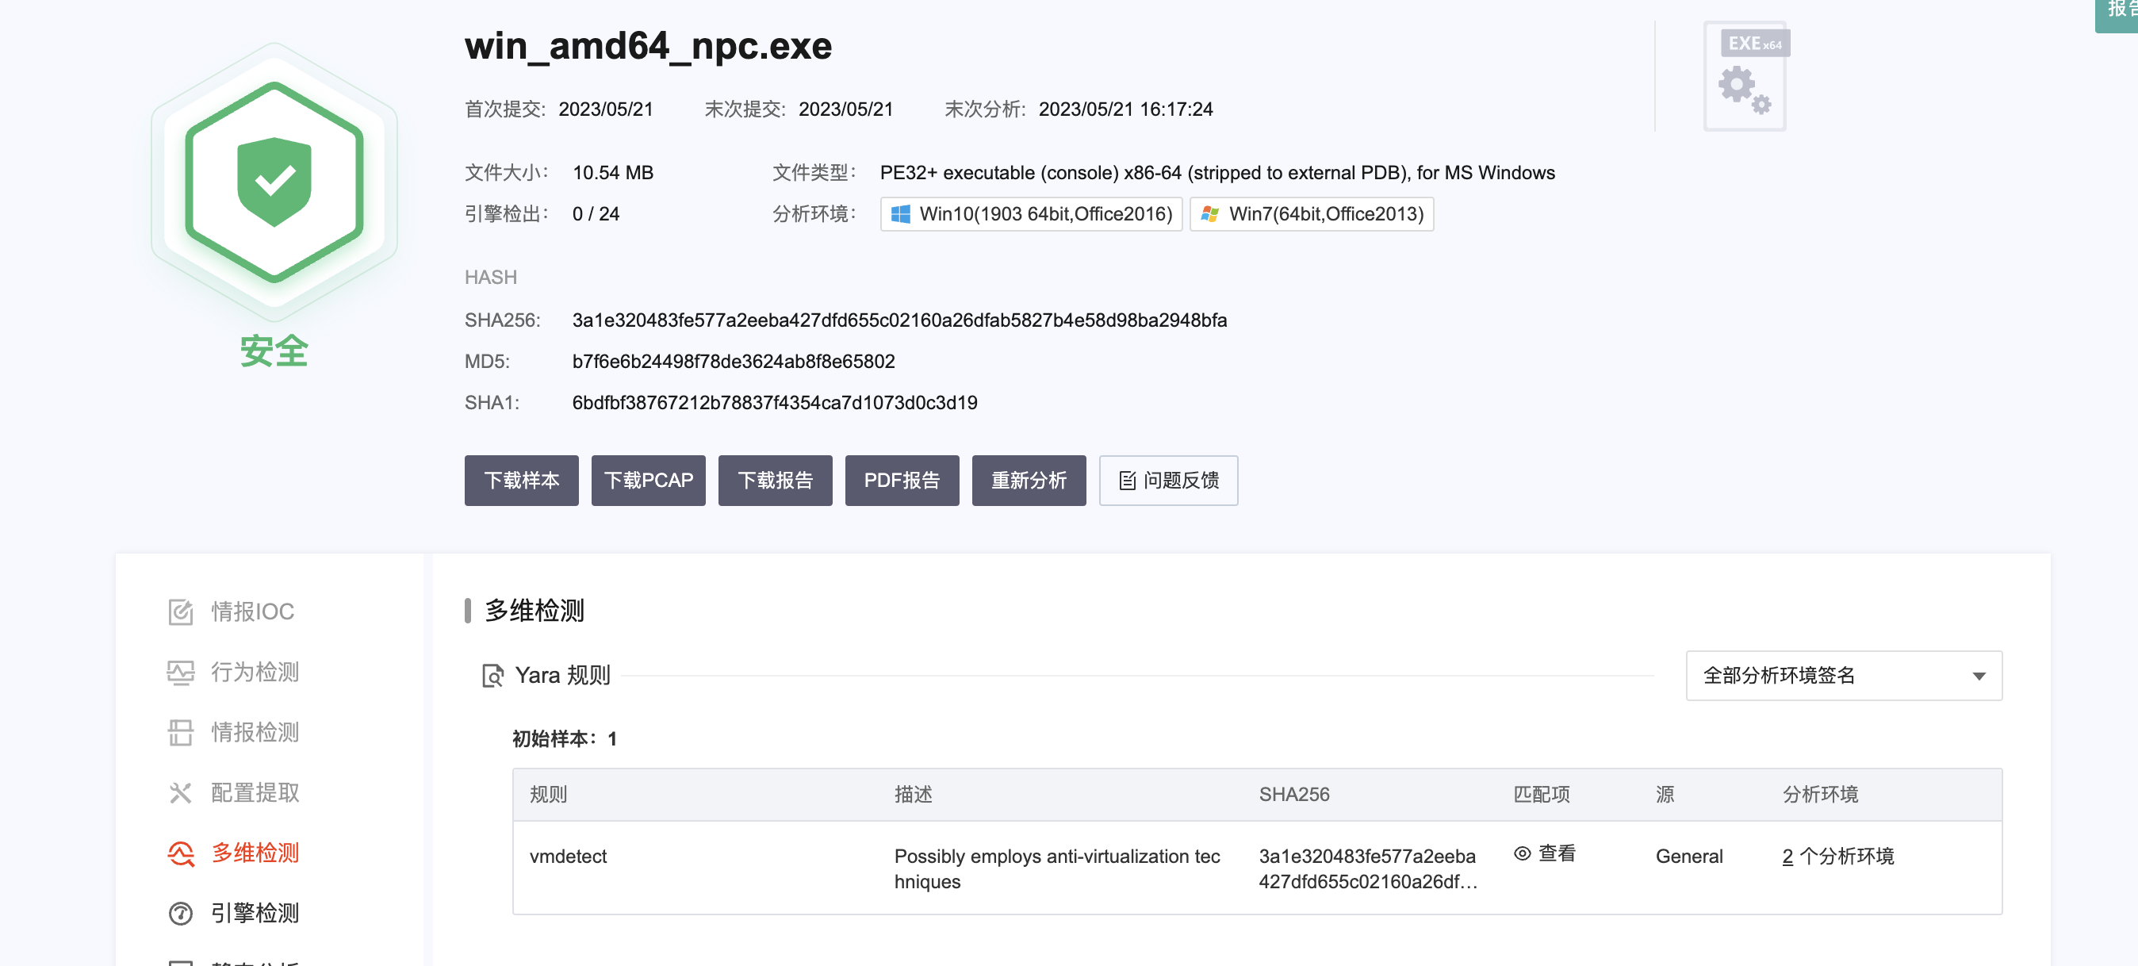Click the 问题反馈 feedback button
Image resolution: width=2138 pixels, height=966 pixels.
(x=1168, y=481)
